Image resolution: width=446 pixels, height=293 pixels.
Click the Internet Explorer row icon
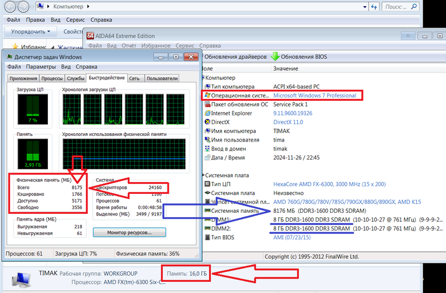[x=207, y=114]
